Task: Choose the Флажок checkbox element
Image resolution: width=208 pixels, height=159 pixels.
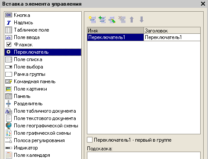Action: tap(43, 45)
